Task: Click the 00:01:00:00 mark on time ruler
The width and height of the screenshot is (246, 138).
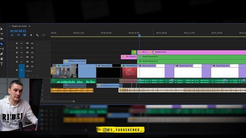Action: (161, 33)
